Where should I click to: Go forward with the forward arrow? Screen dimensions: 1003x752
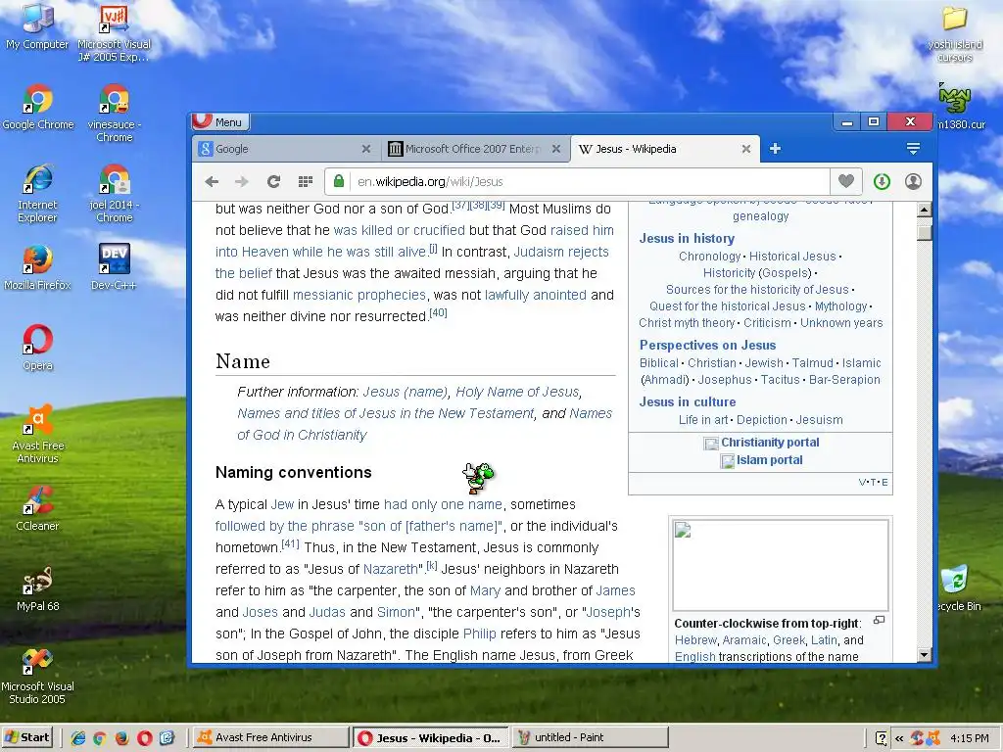pos(242,181)
